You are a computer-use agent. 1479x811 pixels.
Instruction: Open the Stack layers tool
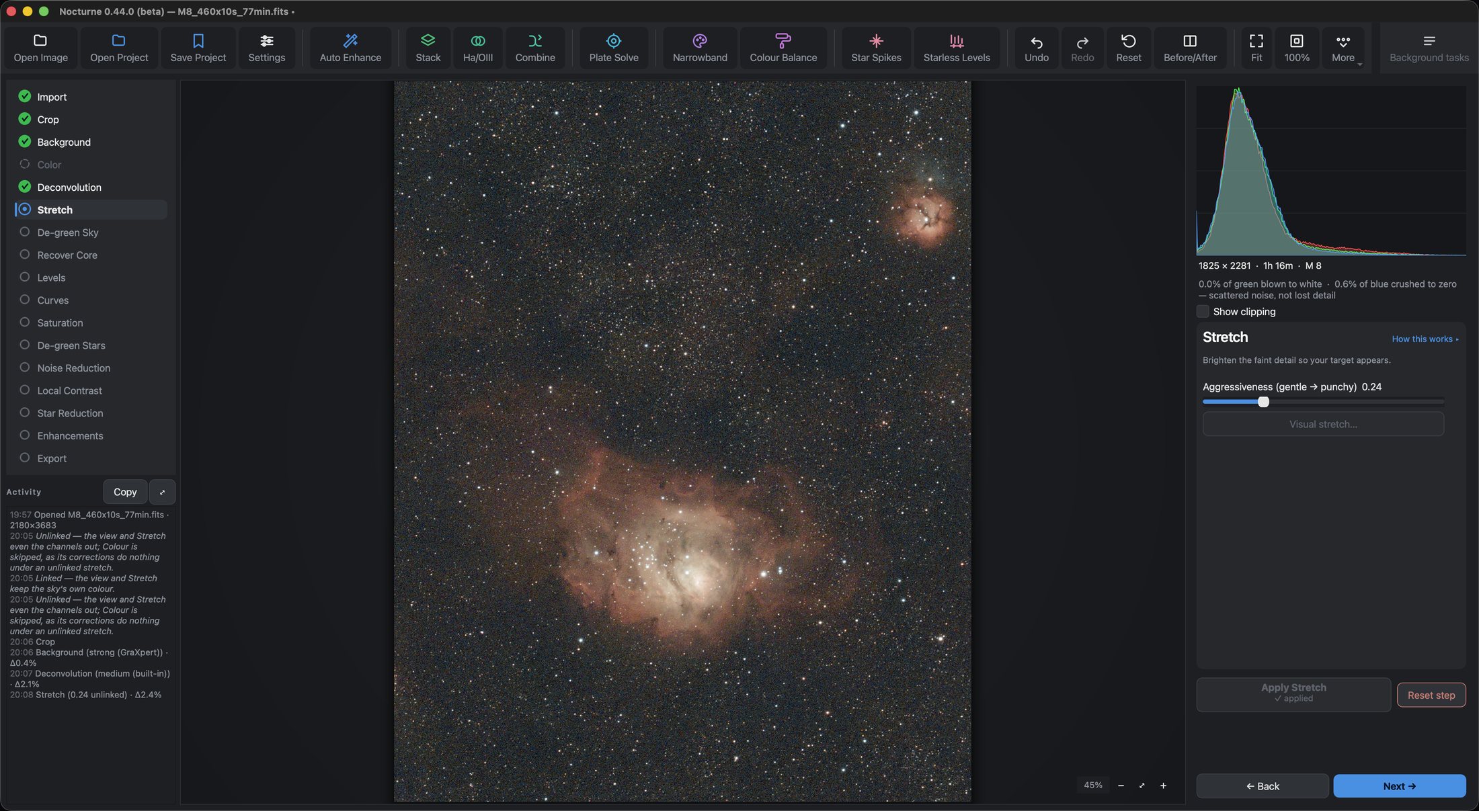428,48
